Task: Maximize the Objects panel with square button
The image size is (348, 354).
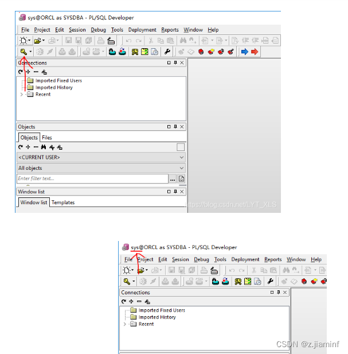Action: coord(169,127)
